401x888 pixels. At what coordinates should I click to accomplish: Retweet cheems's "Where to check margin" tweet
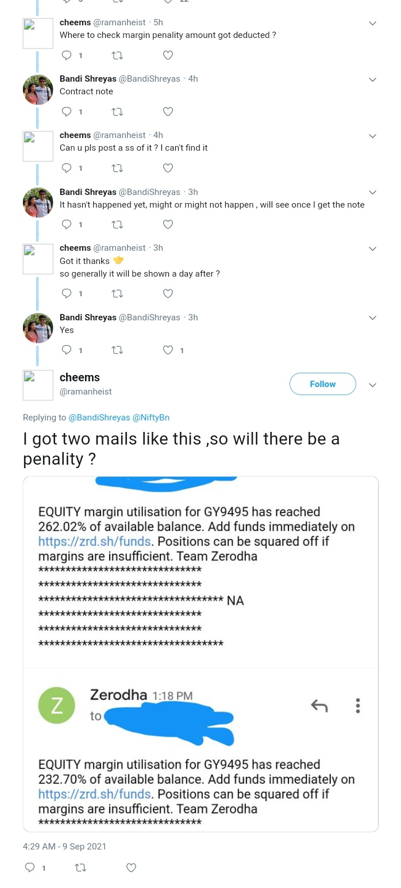click(117, 55)
